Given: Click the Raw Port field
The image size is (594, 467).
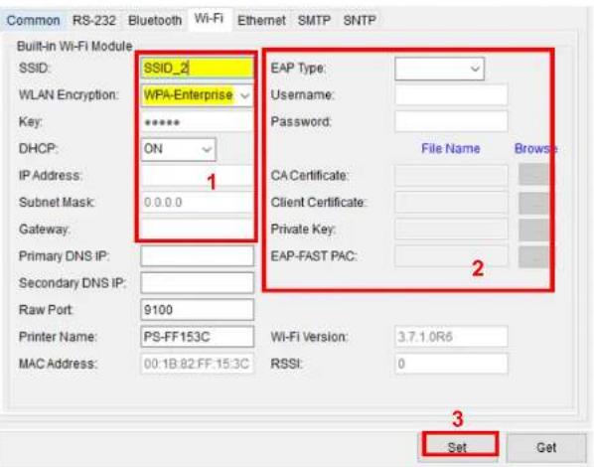Looking at the screenshot, I should [x=197, y=310].
